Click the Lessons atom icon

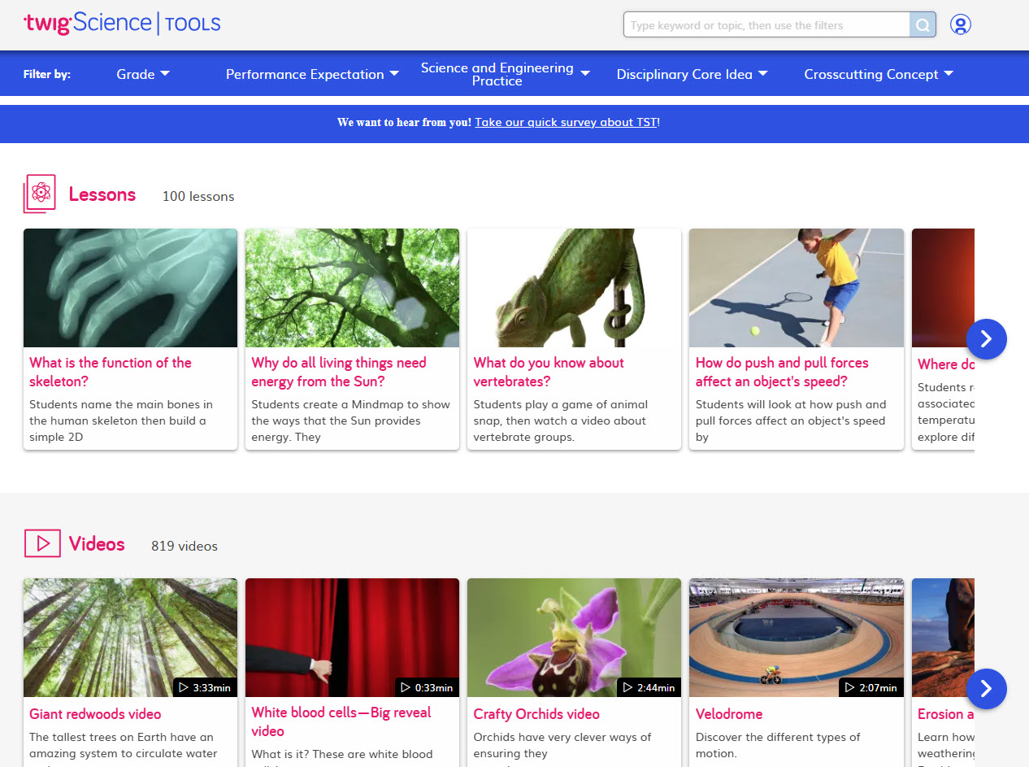[40, 194]
